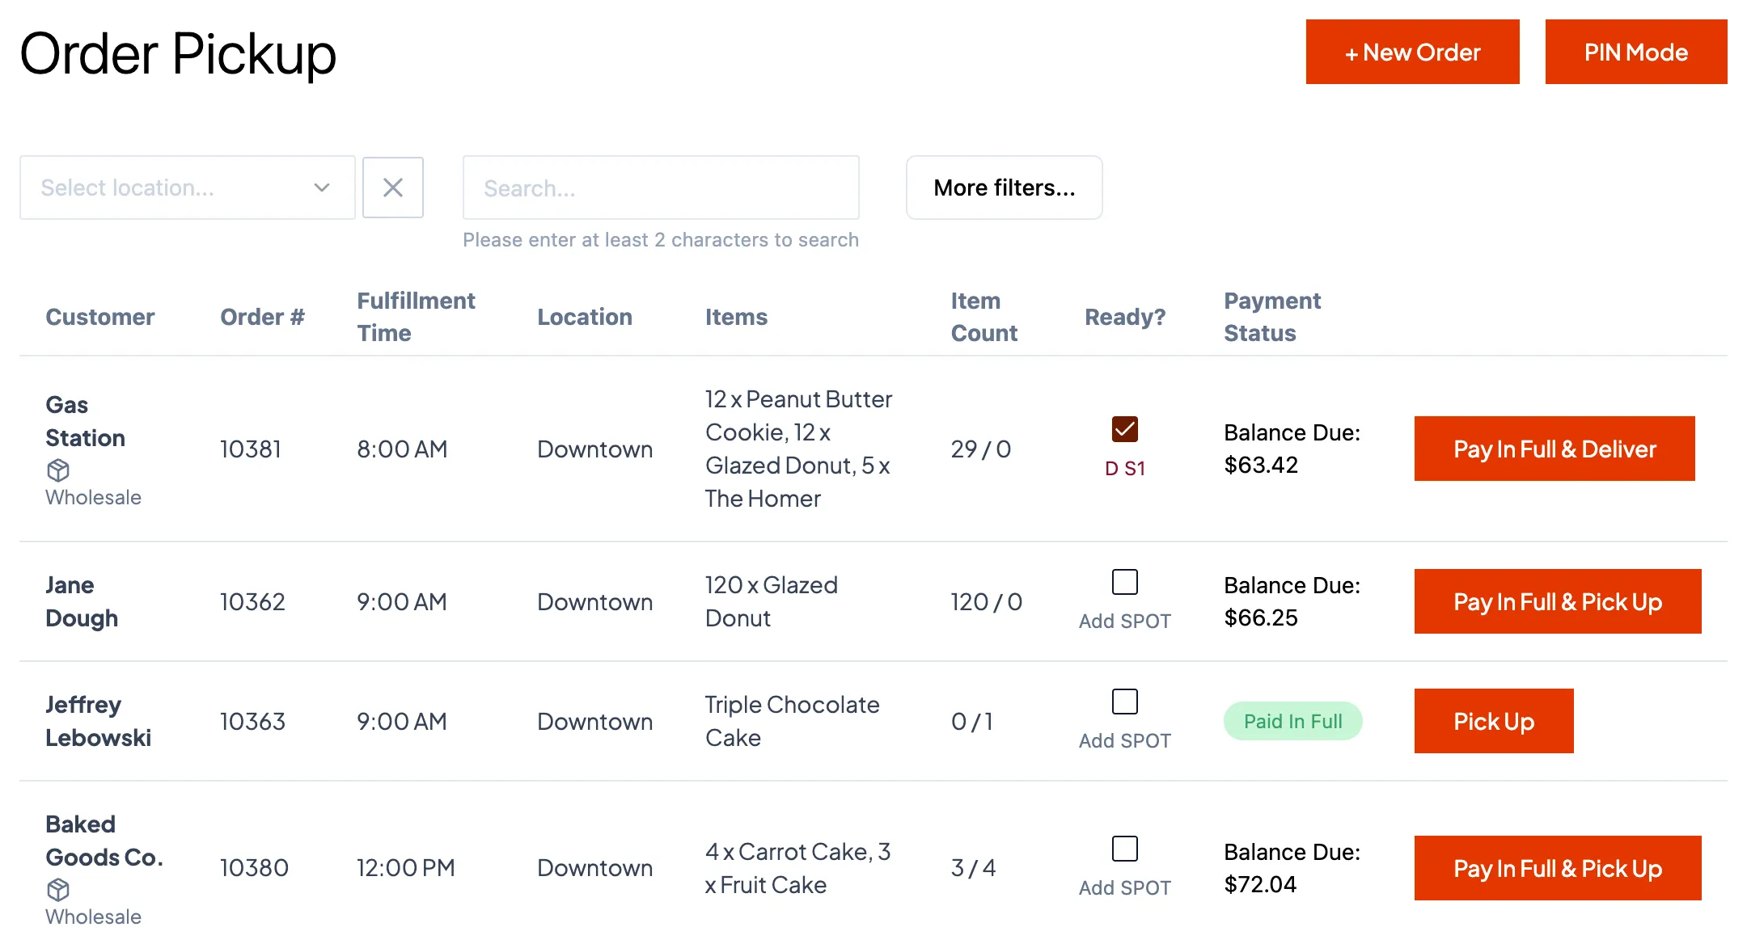Create a new order
Screen dimensions: 1747x944
tap(1412, 52)
